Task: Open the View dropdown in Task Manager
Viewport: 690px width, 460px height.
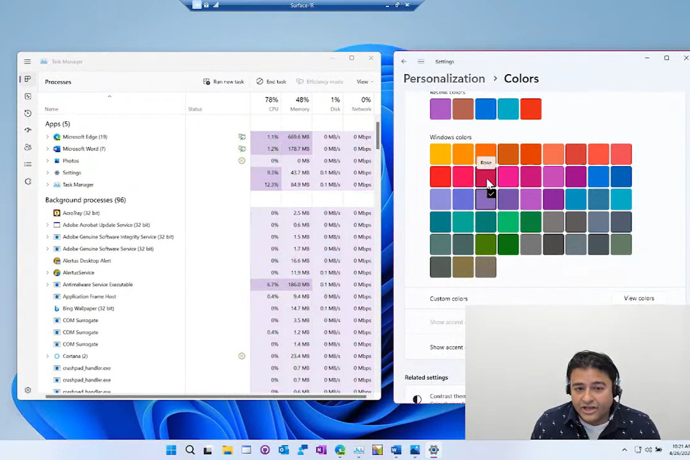Action: (x=365, y=82)
